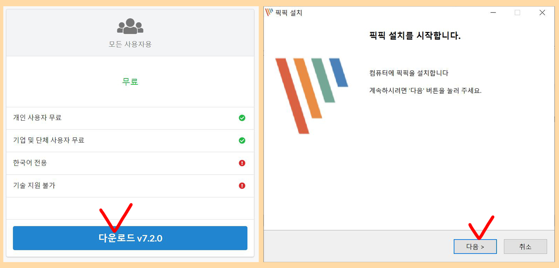This screenshot has width=559, height=268.
Task: Click the 모든 사용자용 heading text
Action: (x=130, y=44)
